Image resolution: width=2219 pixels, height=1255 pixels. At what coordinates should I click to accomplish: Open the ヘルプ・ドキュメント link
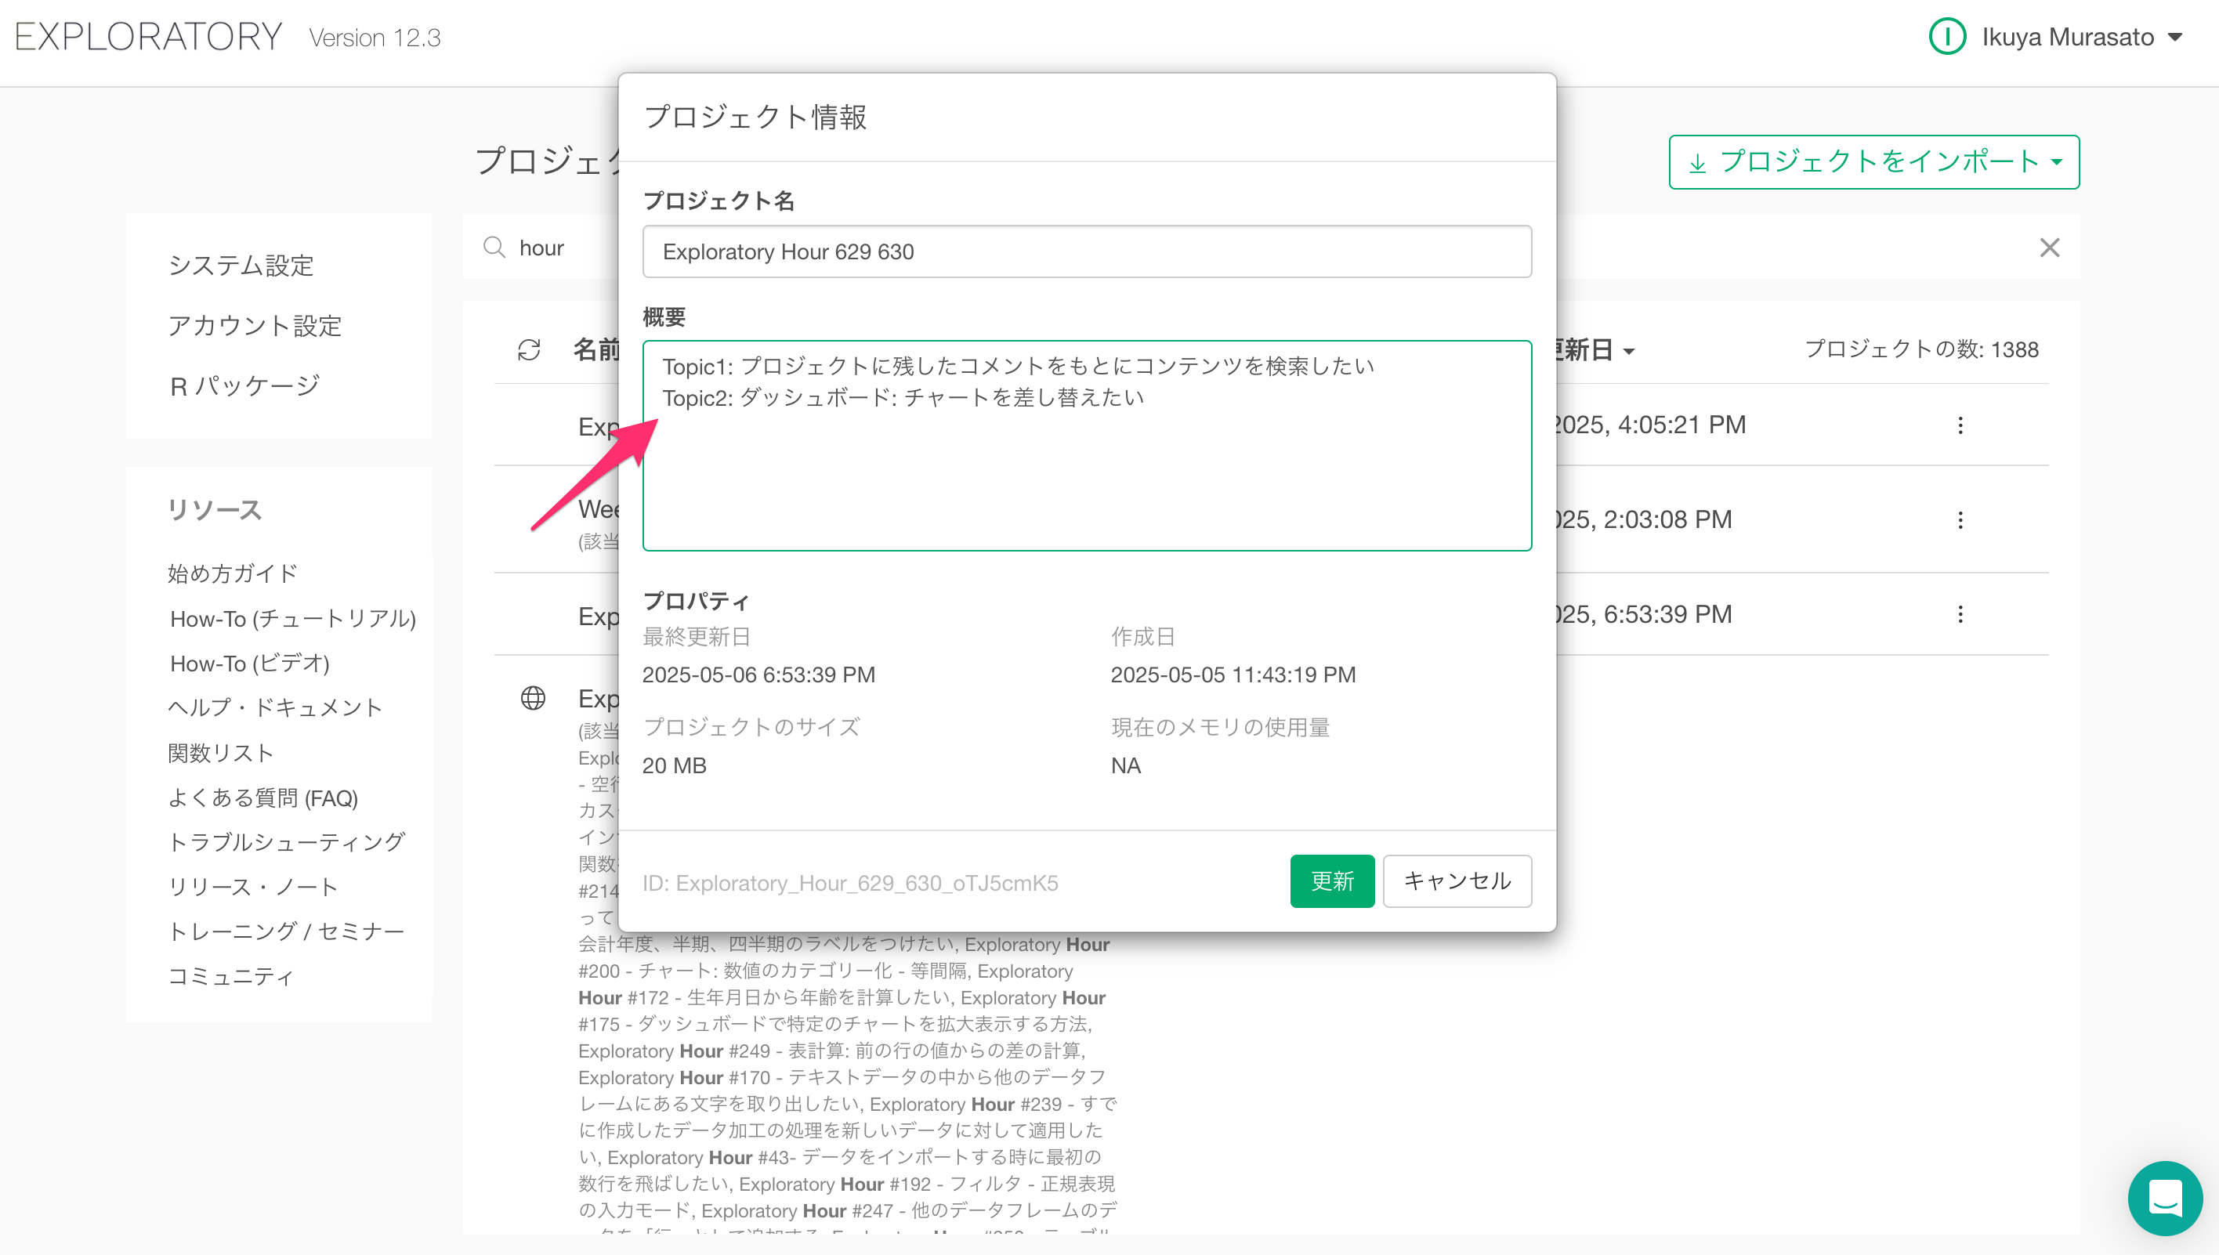click(274, 707)
